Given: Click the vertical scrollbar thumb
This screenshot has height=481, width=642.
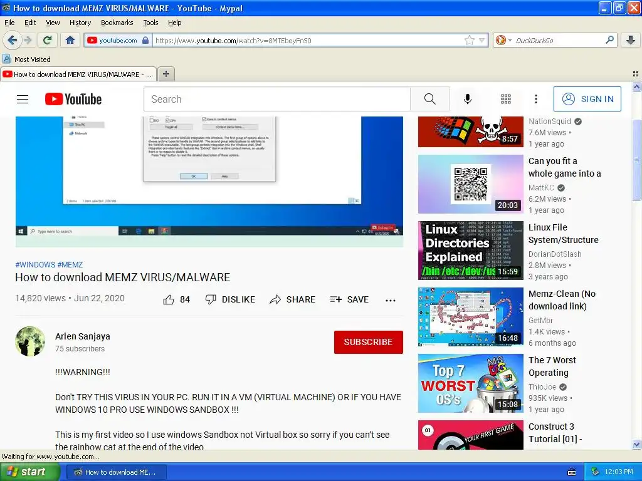Looking at the screenshot, I should 636,160.
